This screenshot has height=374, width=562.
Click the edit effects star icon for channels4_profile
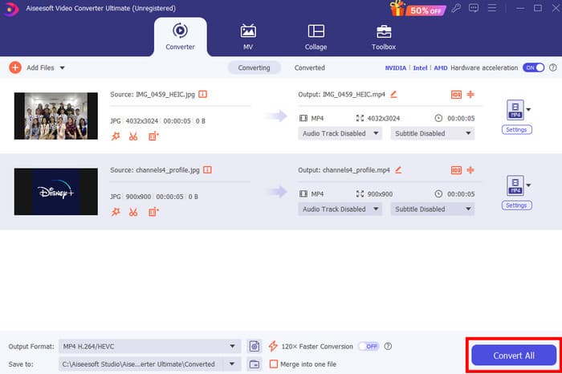(116, 212)
